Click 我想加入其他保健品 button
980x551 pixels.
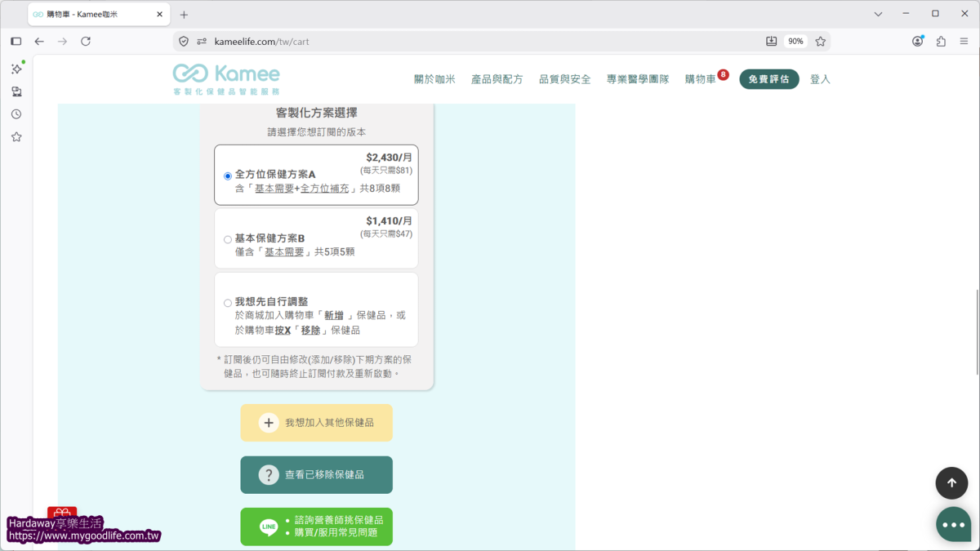pos(317,423)
